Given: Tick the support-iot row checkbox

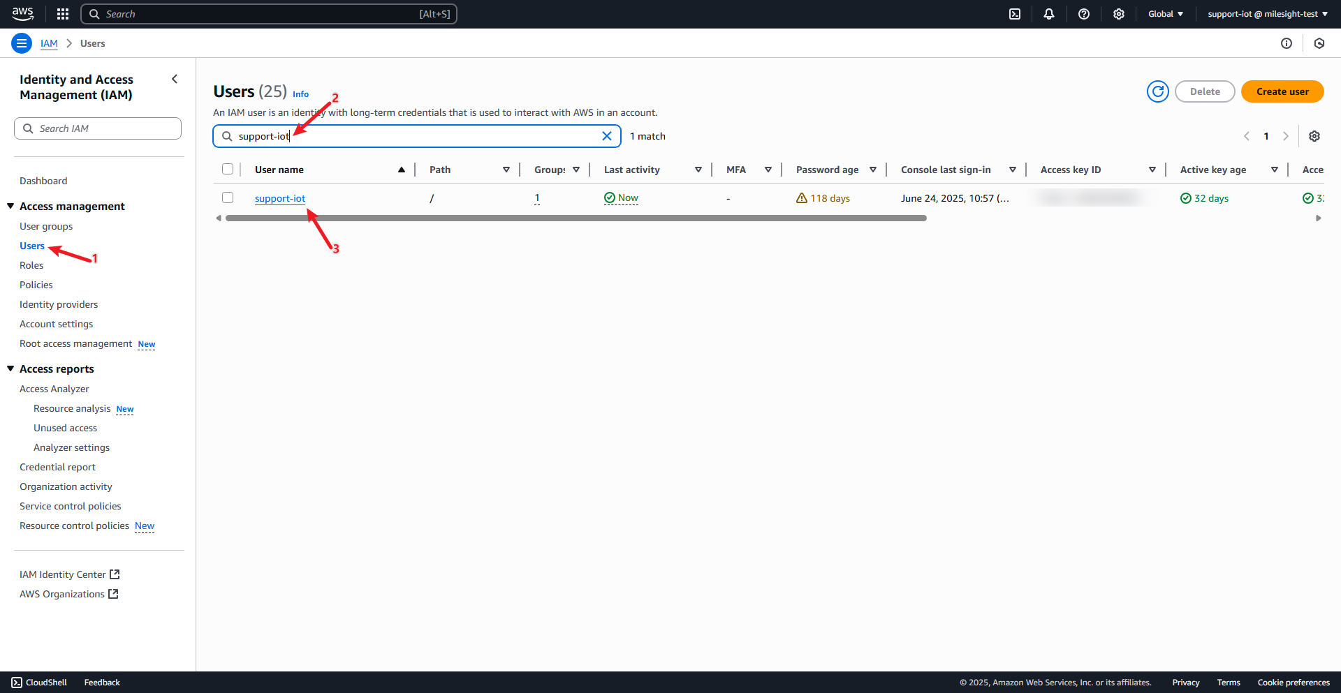Looking at the screenshot, I should (228, 198).
